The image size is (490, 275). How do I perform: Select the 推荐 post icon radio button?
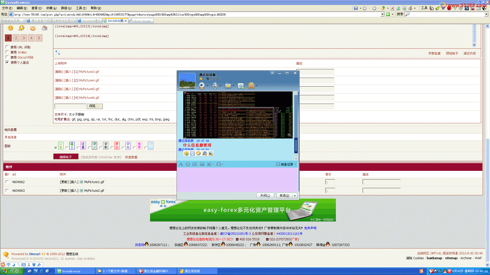[x=134, y=148]
